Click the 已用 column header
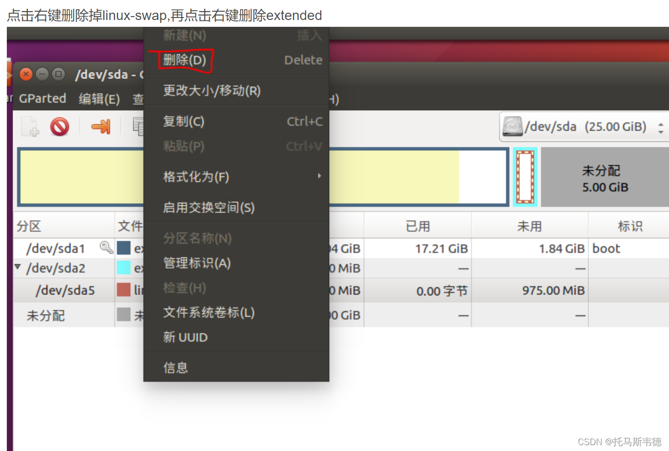The width and height of the screenshot is (669, 451). (x=418, y=226)
